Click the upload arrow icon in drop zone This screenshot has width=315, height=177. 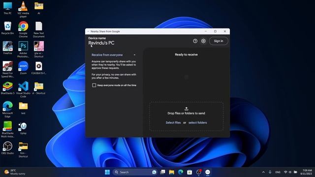(186, 109)
